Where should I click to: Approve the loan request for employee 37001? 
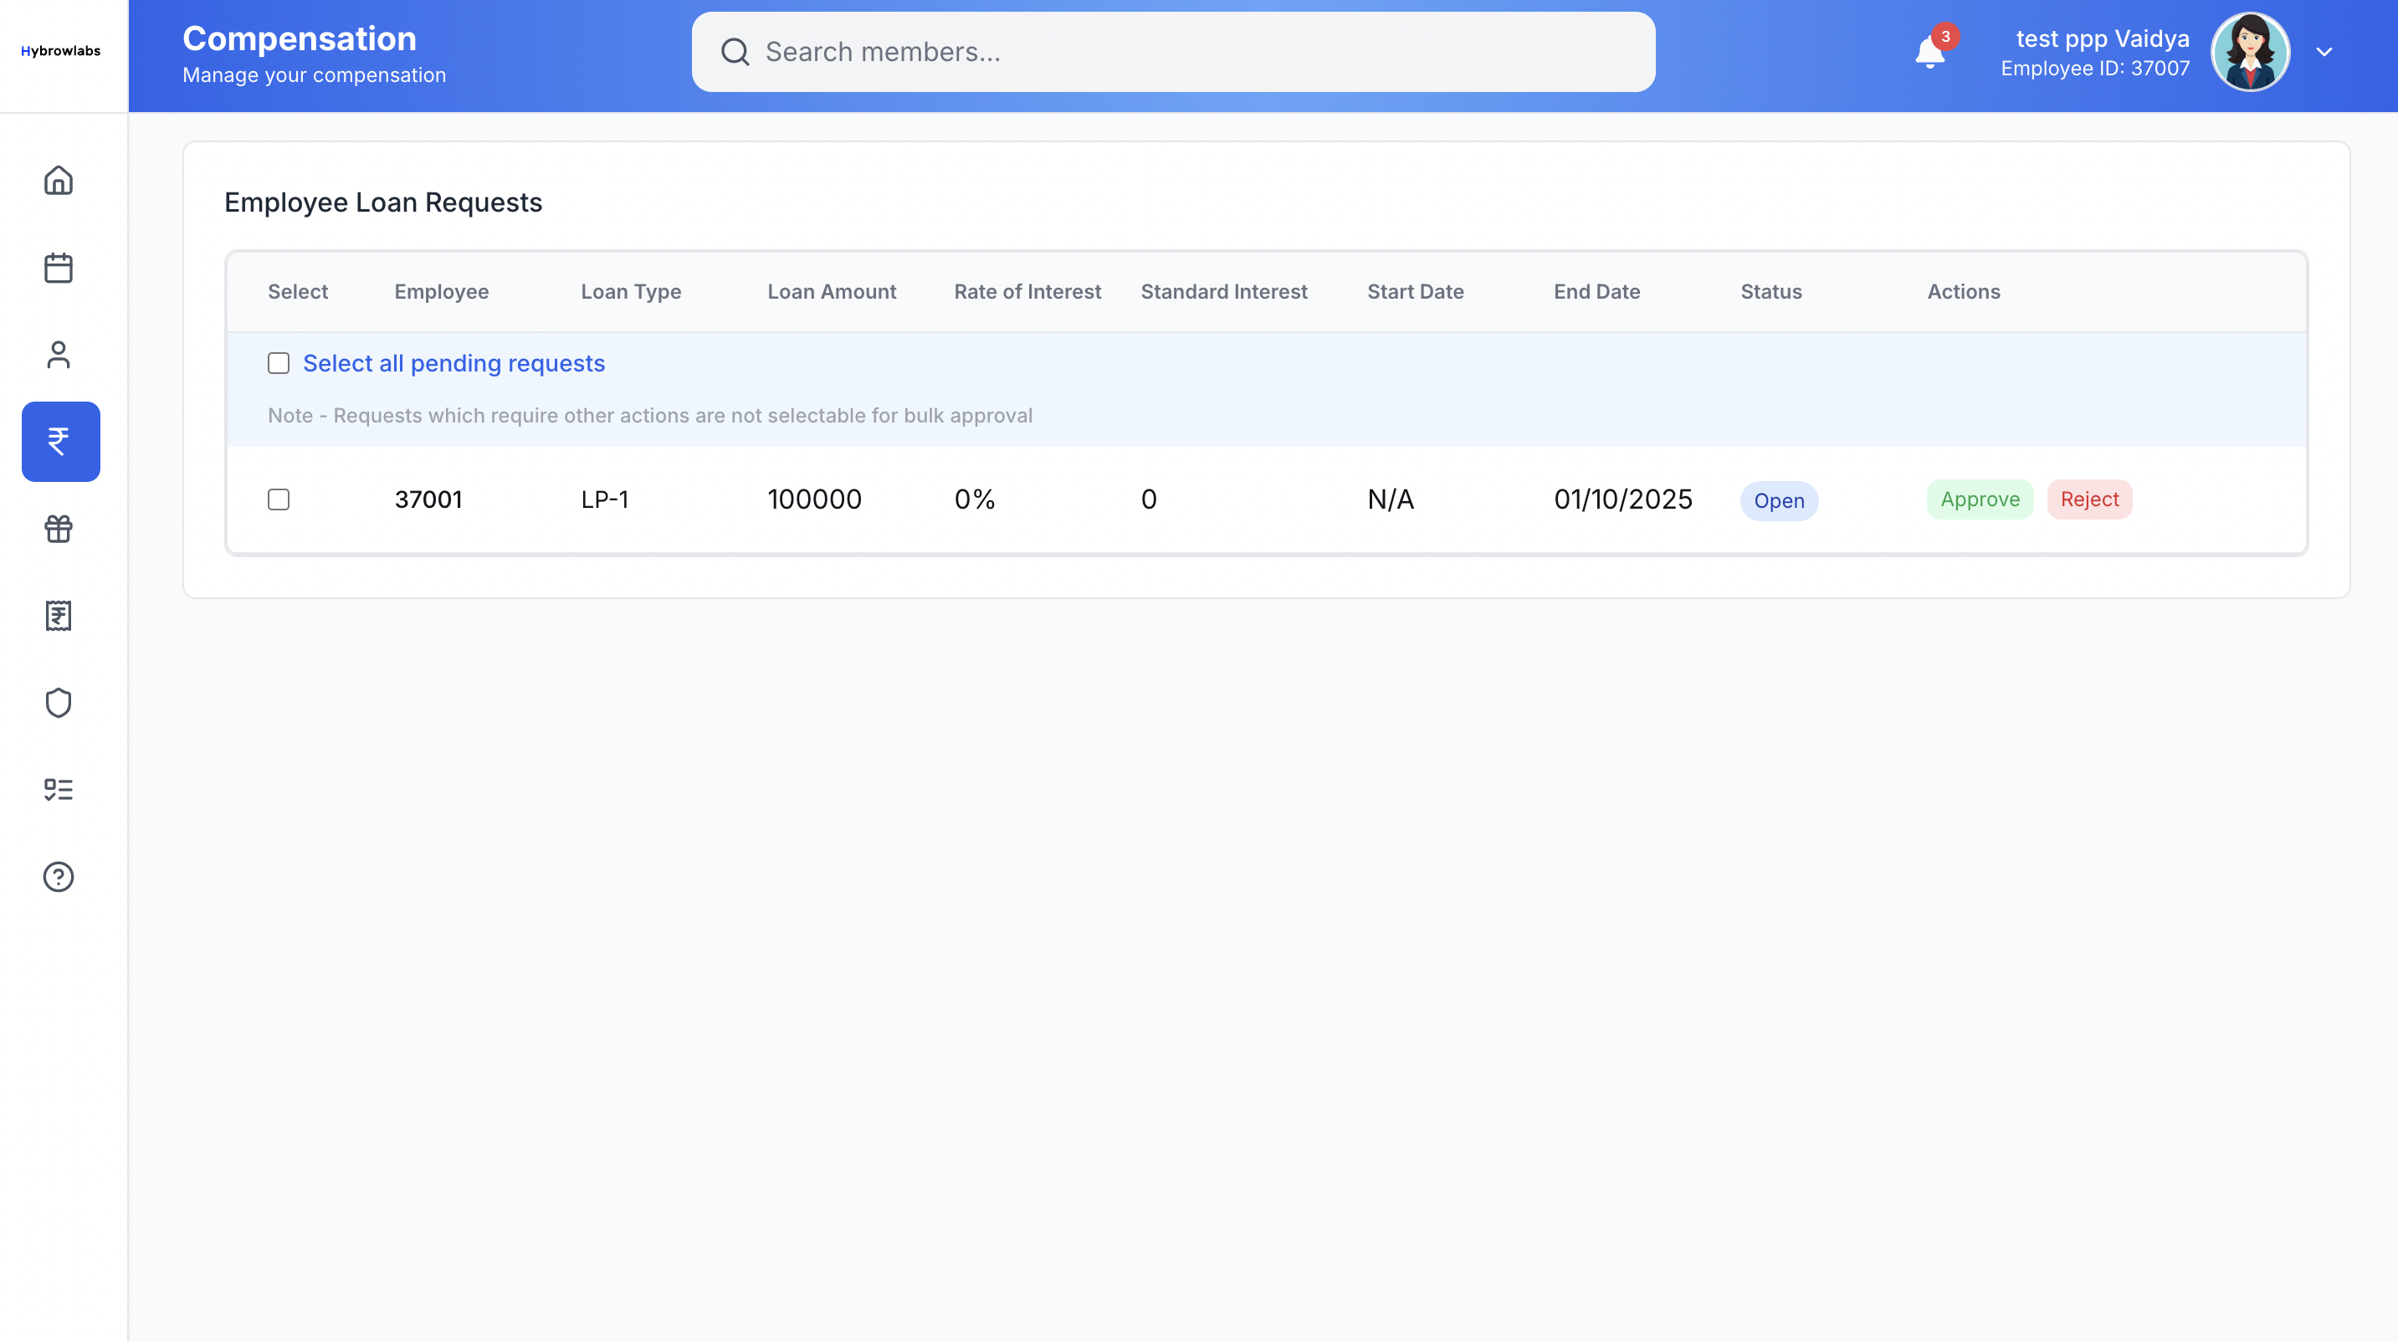(x=1979, y=499)
